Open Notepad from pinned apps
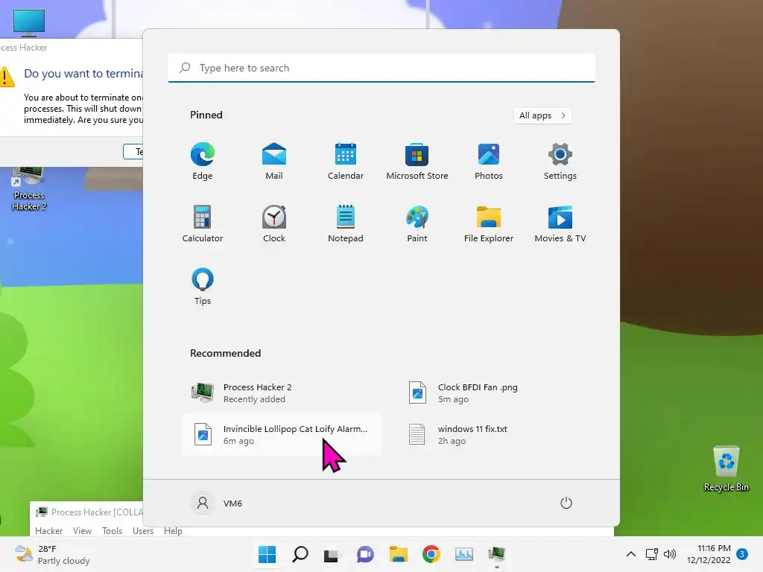Viewport: 763px width, 572px height. coord(346,223)
